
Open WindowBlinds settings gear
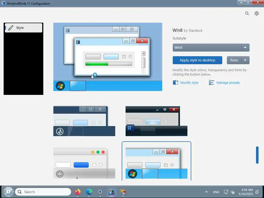(x=257, y=13)
